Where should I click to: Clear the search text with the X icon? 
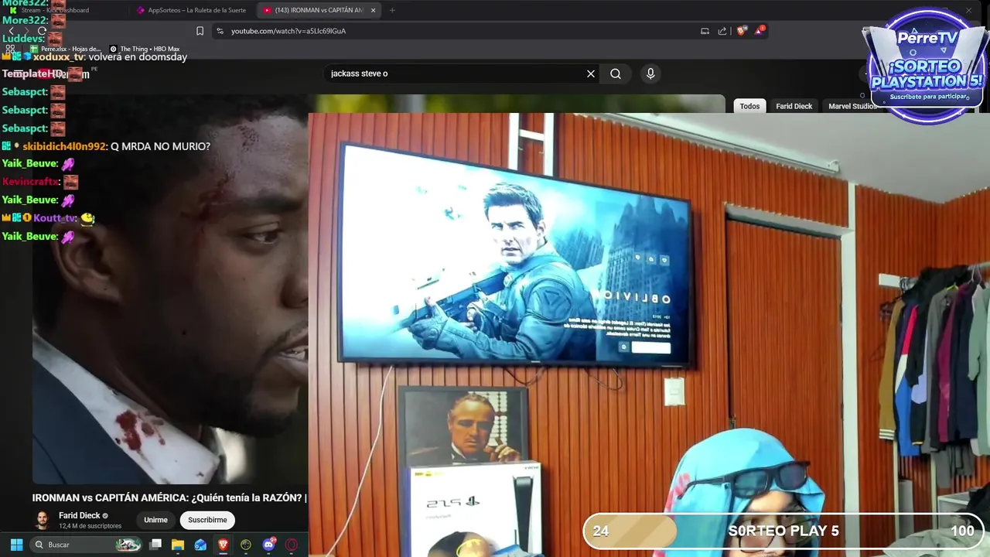point(591,73)
